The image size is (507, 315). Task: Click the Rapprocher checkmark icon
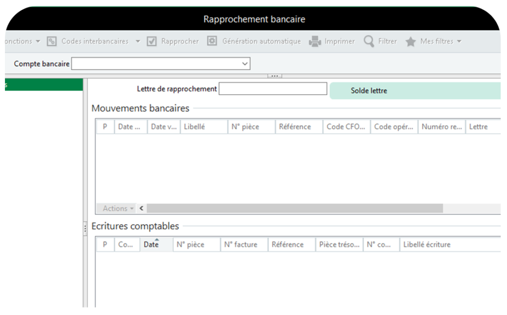[152, 42]
